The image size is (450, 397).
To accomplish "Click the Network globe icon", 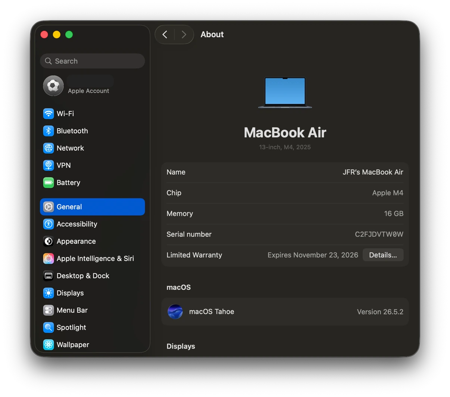I will click(49, 148).
